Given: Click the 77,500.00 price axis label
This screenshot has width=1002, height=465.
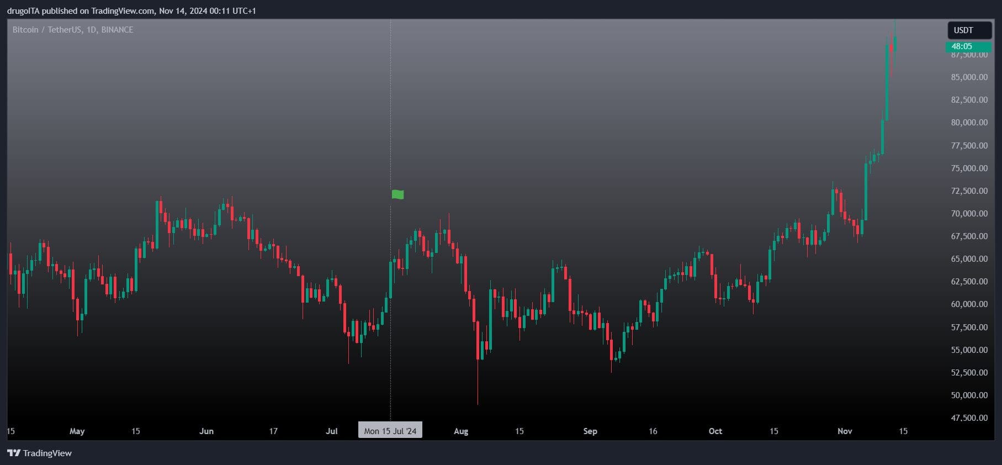Looking at the screenshot, I should click(x=969, y=146).
